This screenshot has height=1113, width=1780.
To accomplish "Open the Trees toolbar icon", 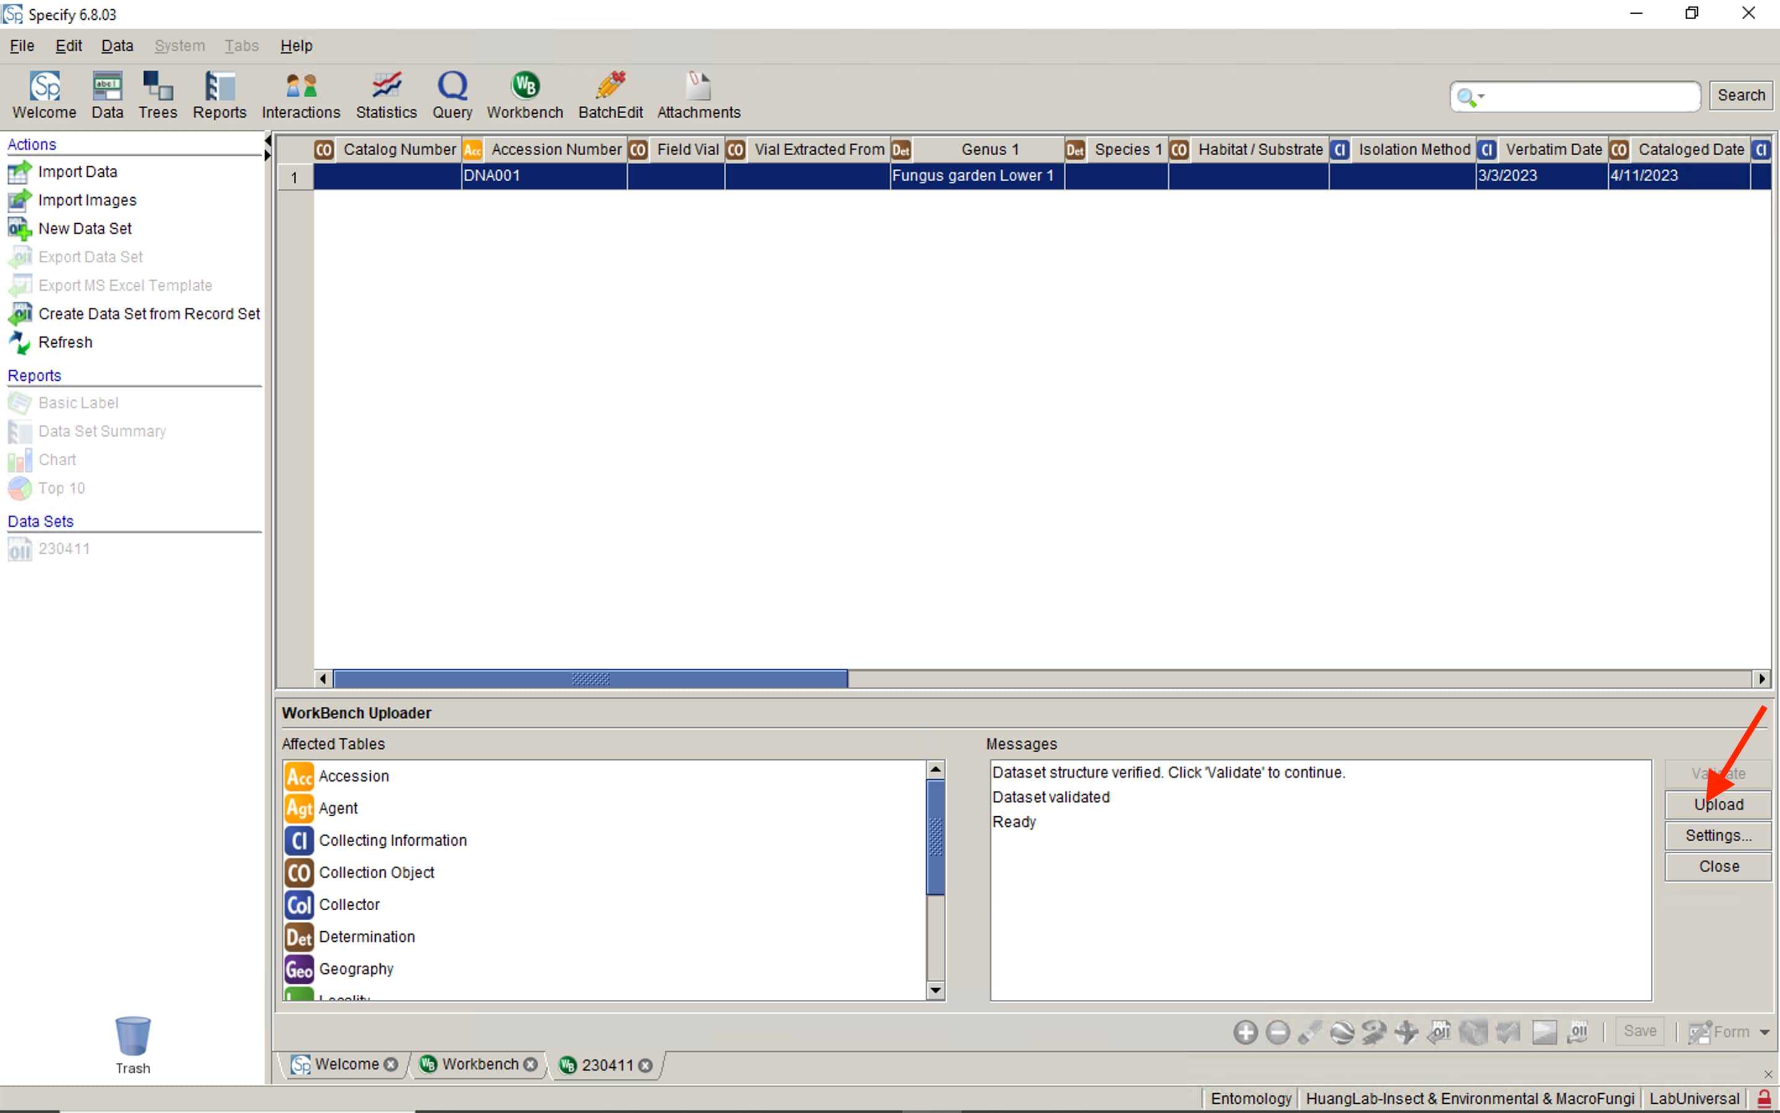I will point(158,95).
